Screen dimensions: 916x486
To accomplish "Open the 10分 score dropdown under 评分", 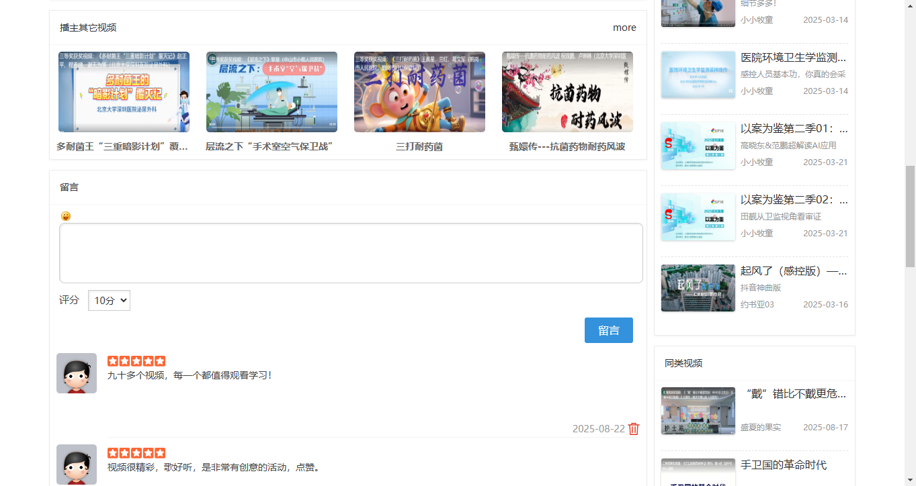I will (109, 300).
